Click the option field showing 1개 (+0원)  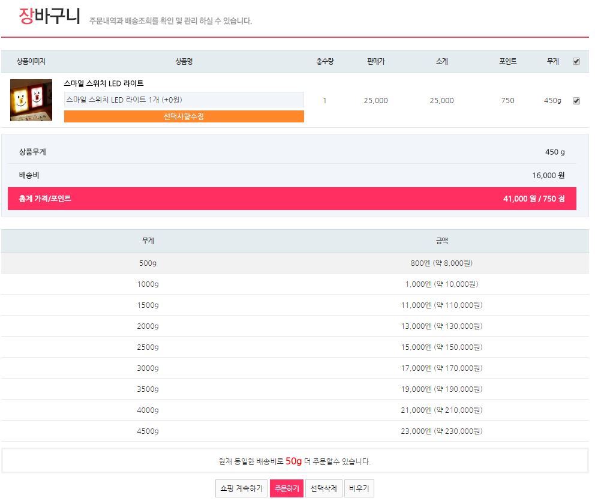pos(184,100)
